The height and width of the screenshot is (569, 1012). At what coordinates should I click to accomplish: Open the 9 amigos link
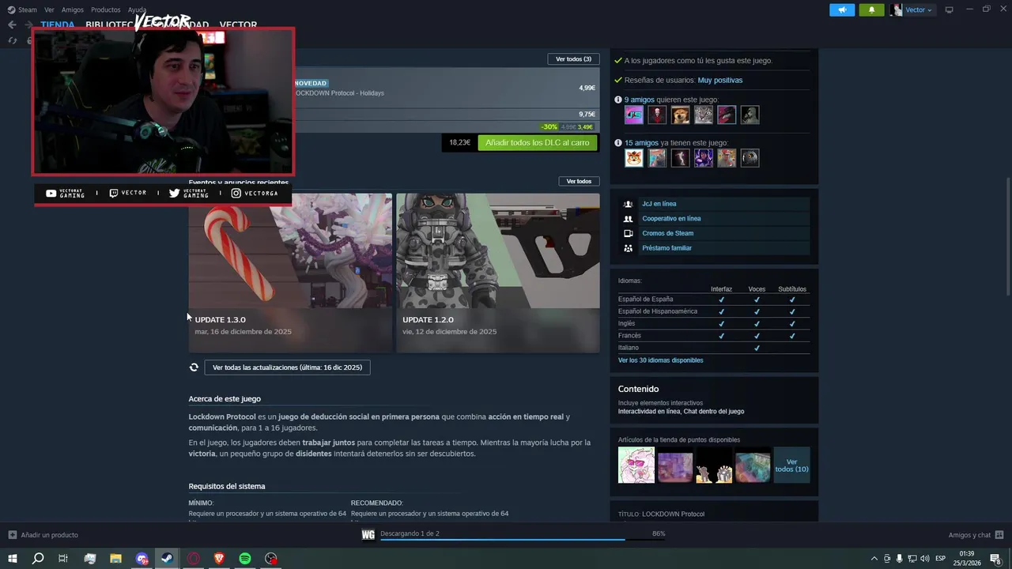pyautogui.click(x=639, y=100)
